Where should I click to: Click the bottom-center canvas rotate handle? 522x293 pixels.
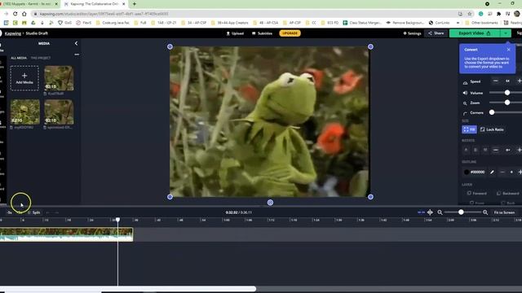(270, 203)
